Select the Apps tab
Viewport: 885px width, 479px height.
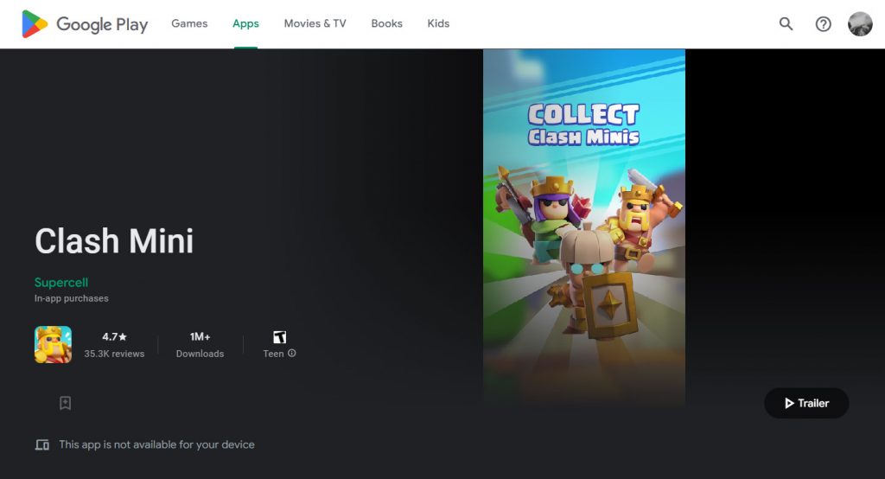(245, 23)
